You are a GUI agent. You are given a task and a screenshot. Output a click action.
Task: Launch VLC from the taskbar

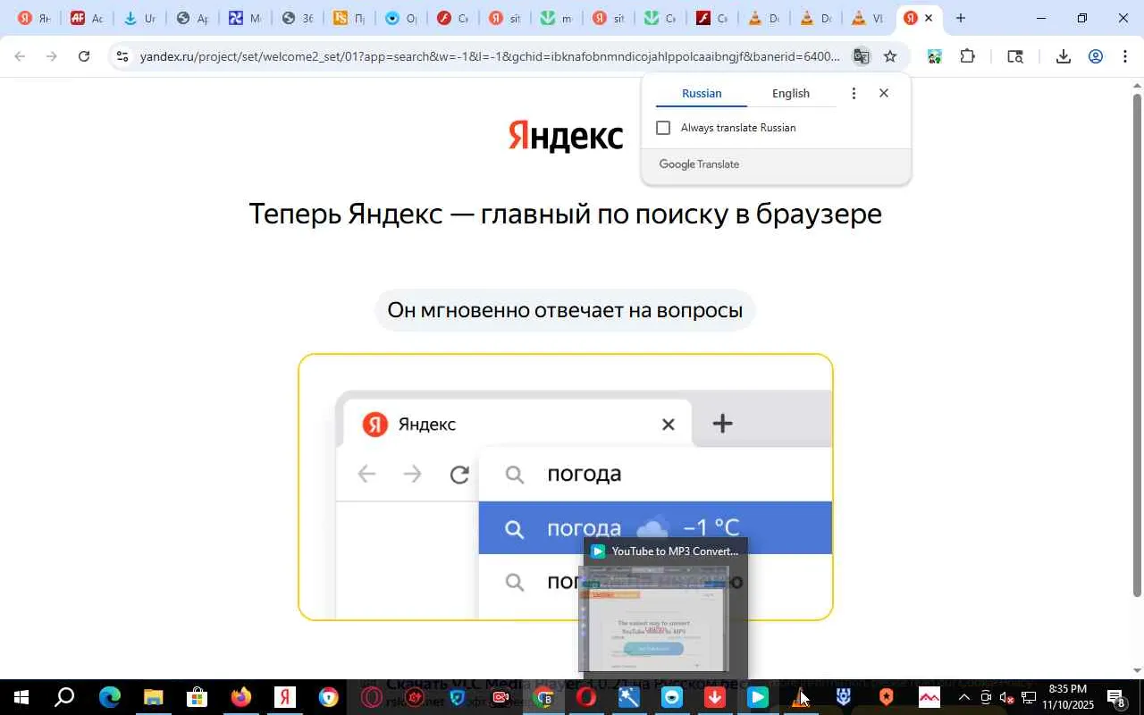pyautogui.click(x=800, y=698)
